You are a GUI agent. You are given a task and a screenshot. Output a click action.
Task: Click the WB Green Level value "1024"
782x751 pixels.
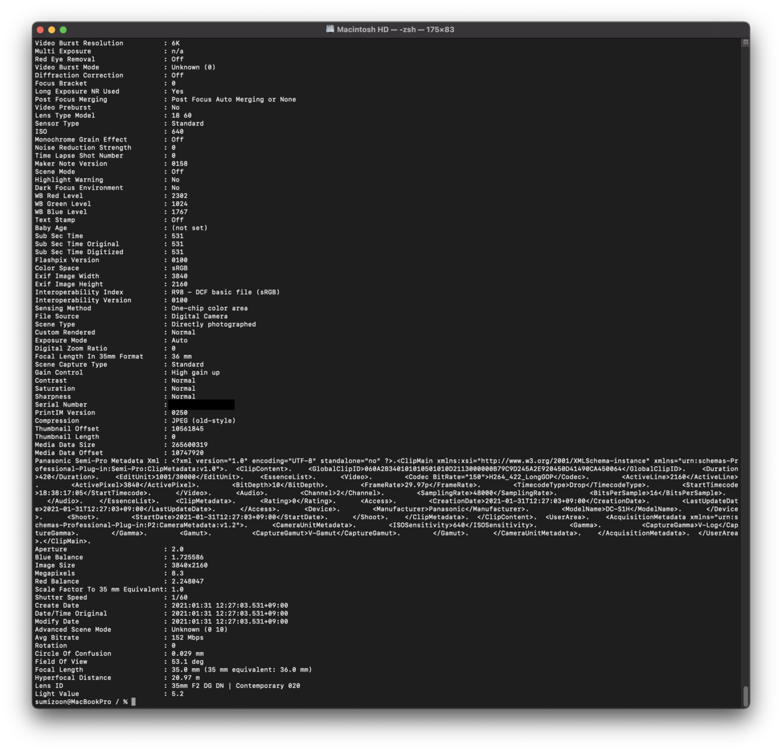click(x=180, y=204)
